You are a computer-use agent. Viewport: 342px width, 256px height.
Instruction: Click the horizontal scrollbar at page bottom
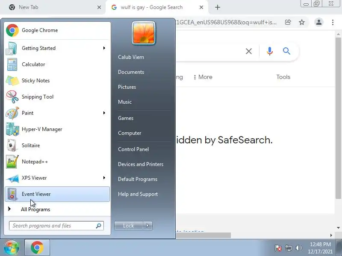click(x=203, y=236)
